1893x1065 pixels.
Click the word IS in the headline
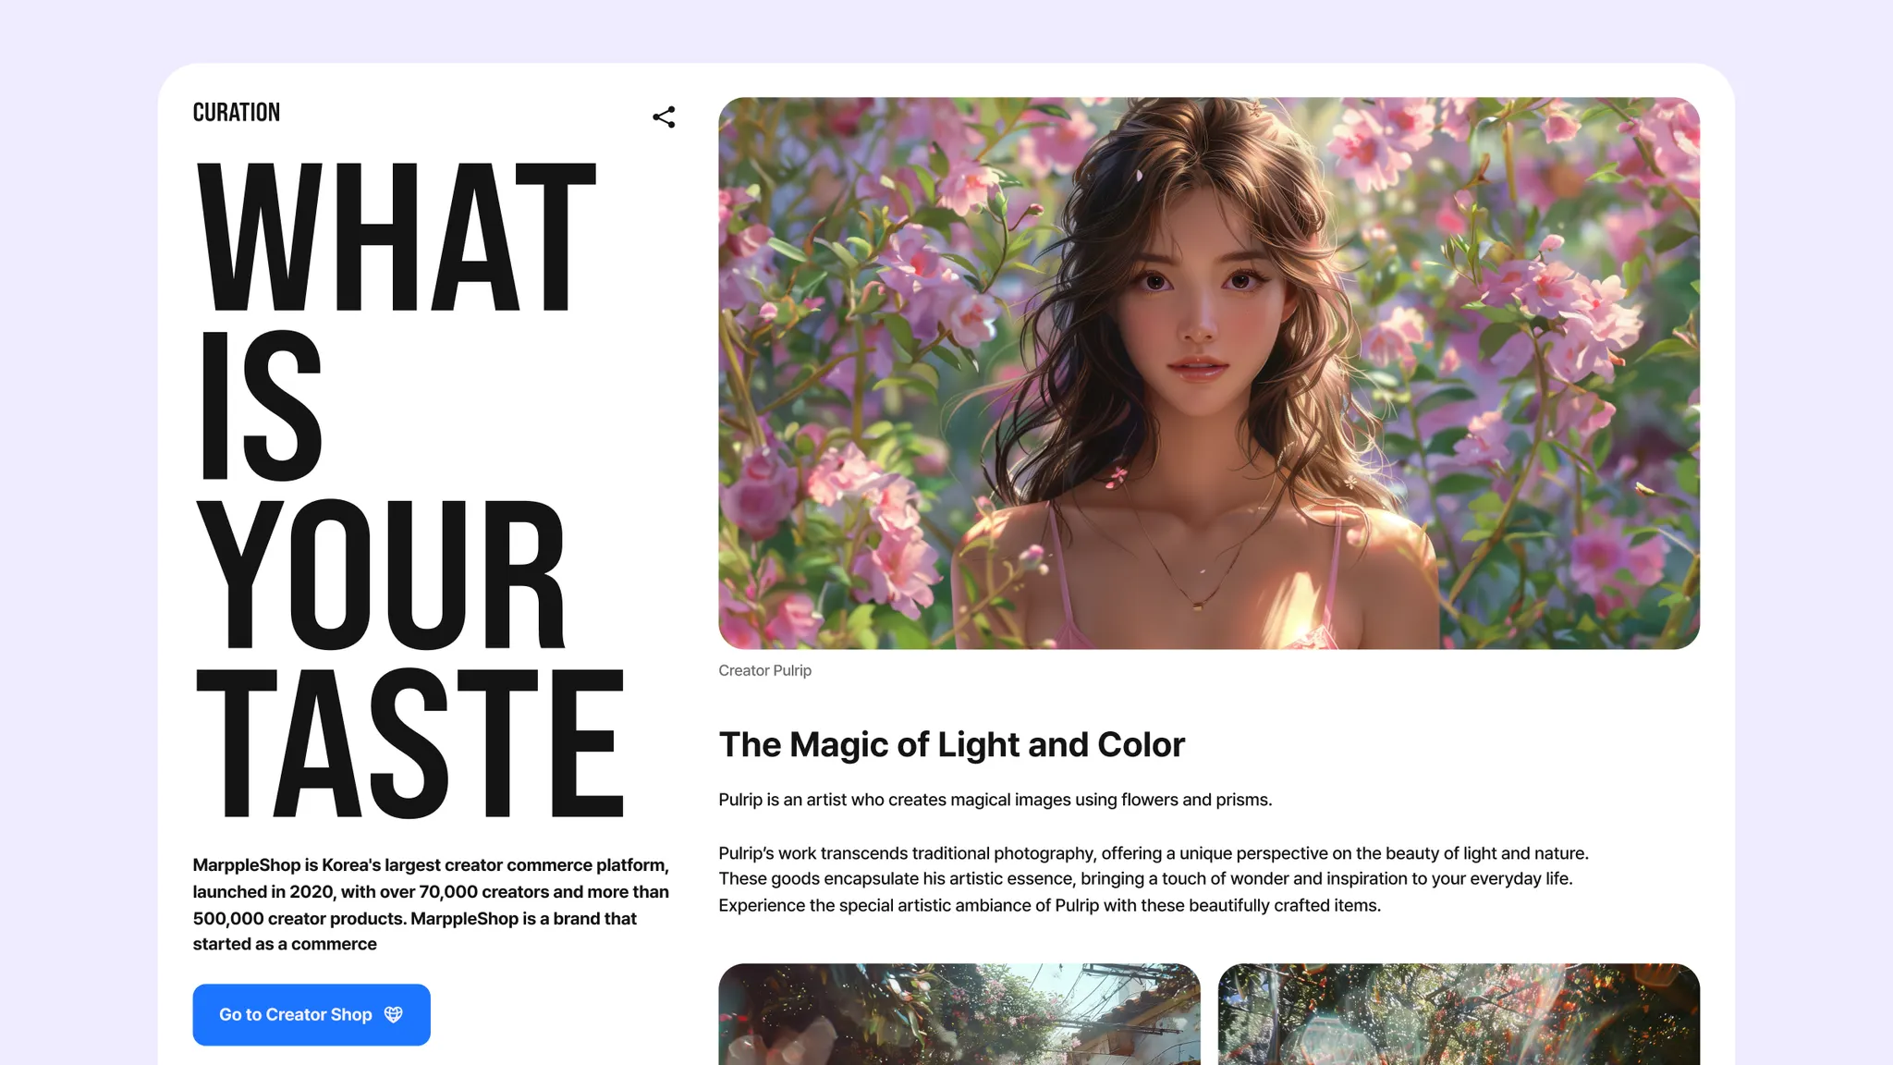pos(261,407)
